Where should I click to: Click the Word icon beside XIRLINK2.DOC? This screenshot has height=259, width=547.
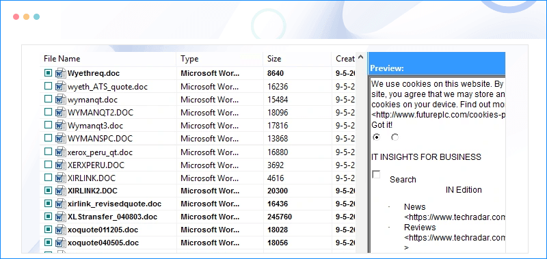(x=61, y=191)
